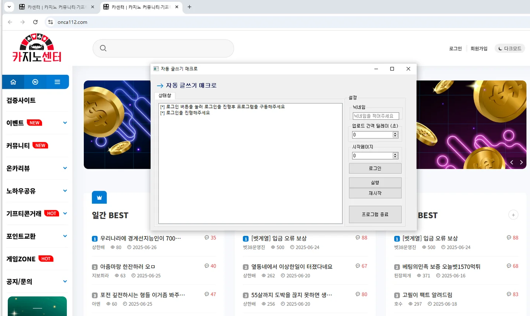Open post 우리나라에 경계선지능인이 700
530x316 pixels.
click(140, 238)
